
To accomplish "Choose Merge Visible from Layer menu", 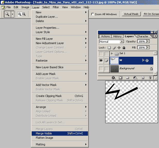I will point(60,133).
